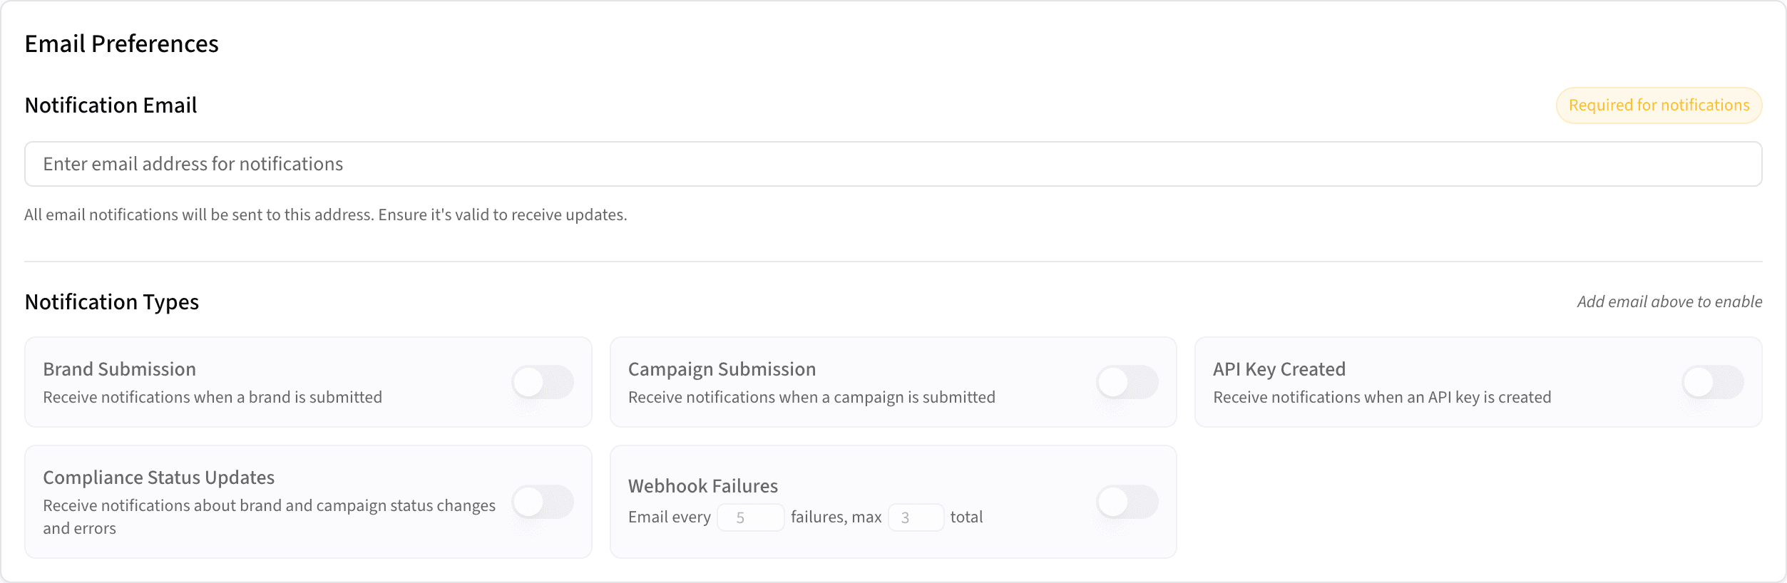Click the Brand Submission description text
Viewport: 1787px width, 583px height.
tap(213, 397)
